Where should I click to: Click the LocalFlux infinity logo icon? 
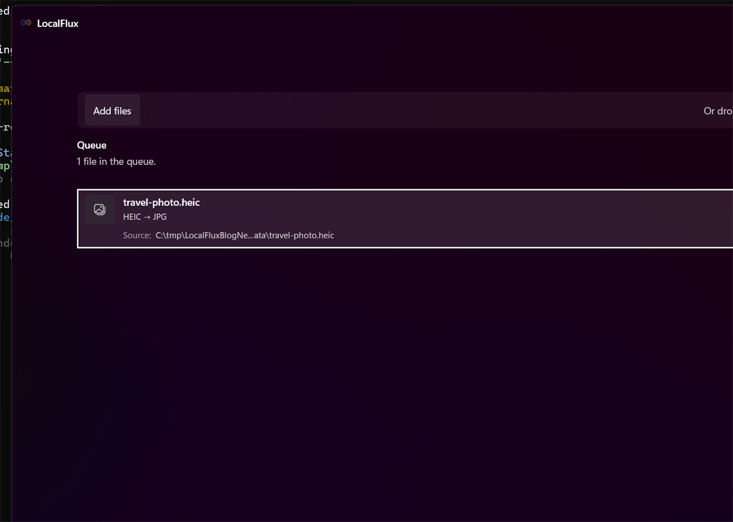(x=26, y=23)
